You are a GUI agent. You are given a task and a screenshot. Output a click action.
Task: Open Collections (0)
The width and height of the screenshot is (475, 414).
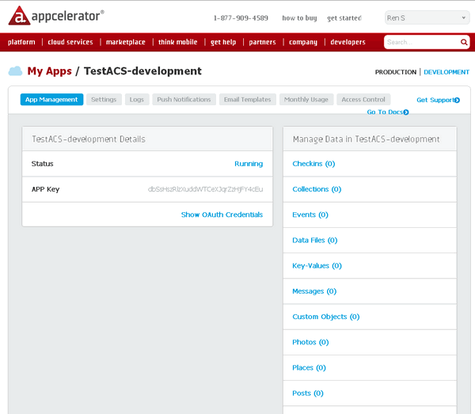click(317, 189)
